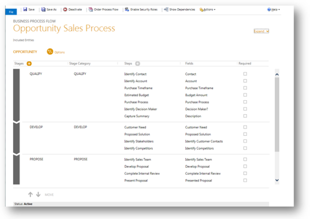The width and height of the screenshot is (310, 219).
Task: Select the PROPOSE stage name
Action: [36, 159]
